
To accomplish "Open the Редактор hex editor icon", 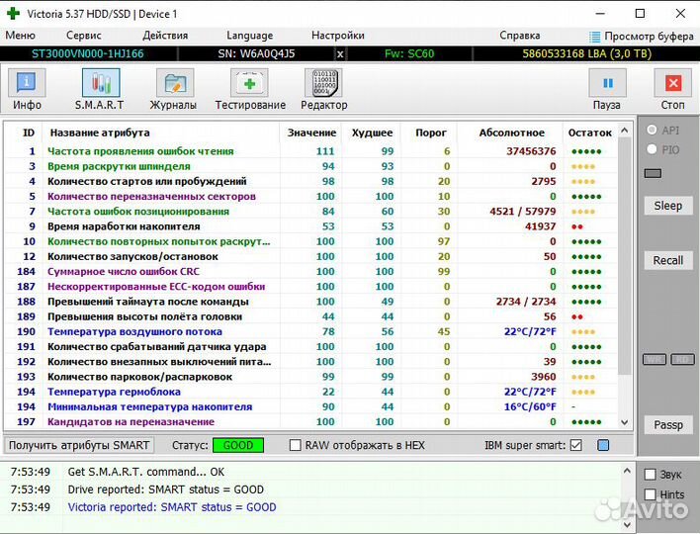I will click(x=323, y=83).
